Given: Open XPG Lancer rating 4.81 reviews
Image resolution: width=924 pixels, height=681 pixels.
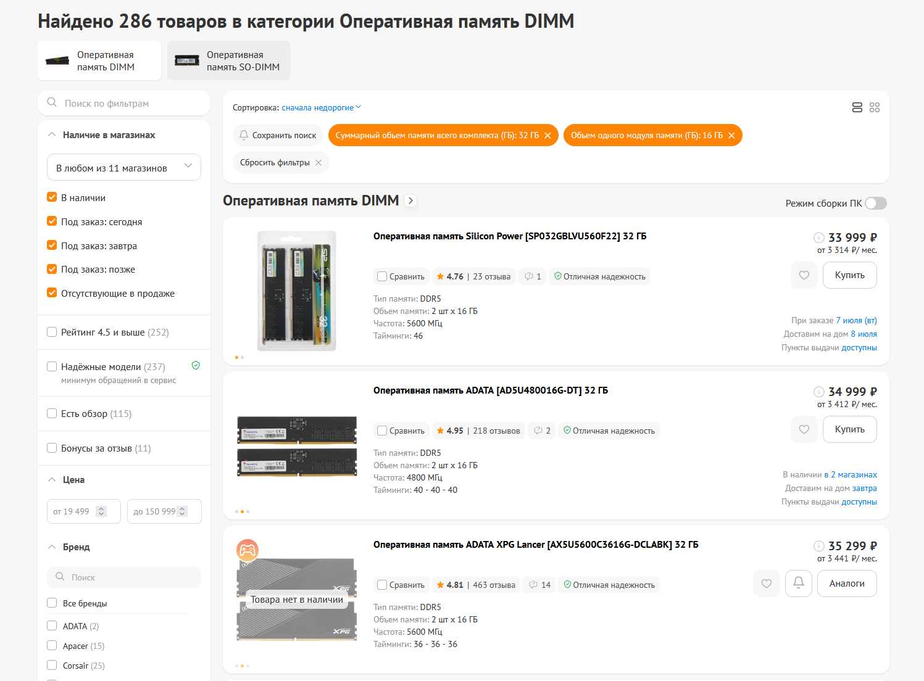Looking at the screenshot, I should tap(476, 585).
